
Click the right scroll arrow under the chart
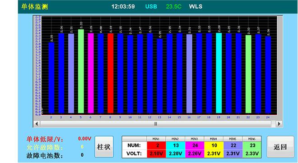pos(279,124)
